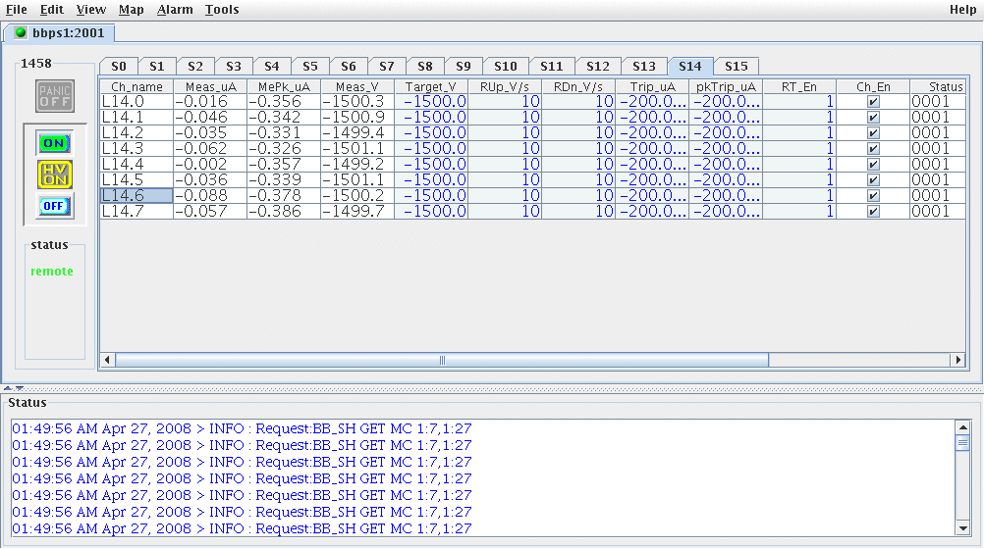Click up arrow of Status log scrollbar
984x549 pixels.
tap(962, 426)
